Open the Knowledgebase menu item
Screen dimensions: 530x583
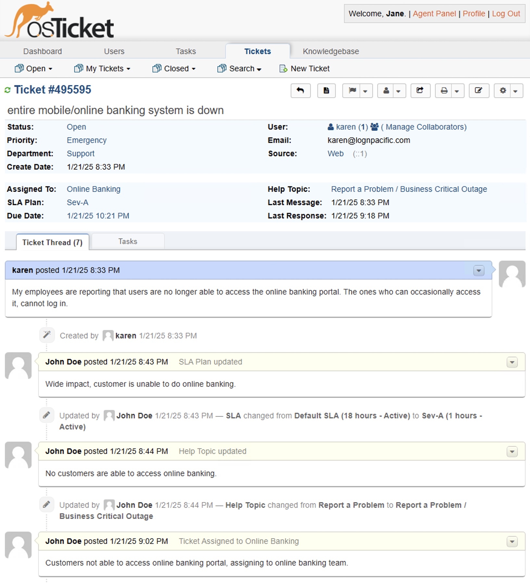coord(331,51)
